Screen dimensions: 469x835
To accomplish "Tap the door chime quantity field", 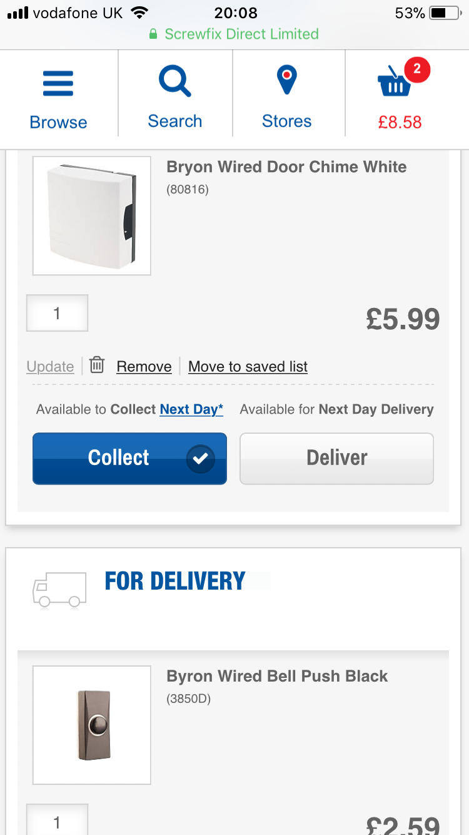I will click(57, 313).
